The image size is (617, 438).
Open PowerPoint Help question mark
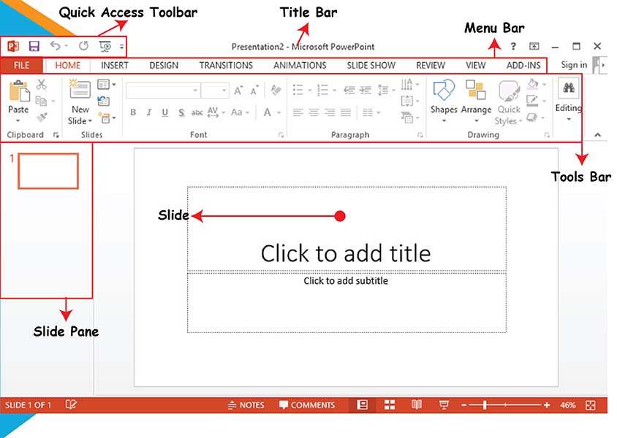513,46
